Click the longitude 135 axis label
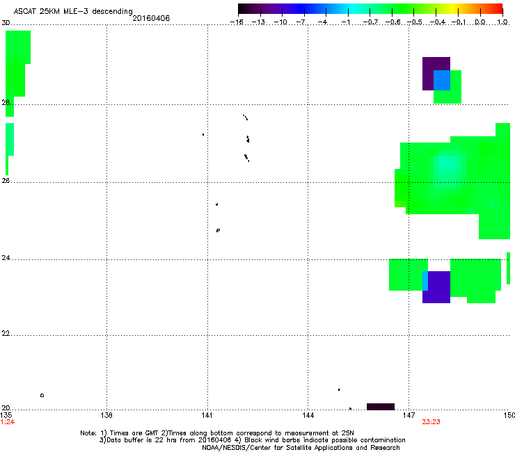Viewport: 515px width, 452px height. point(6,415)
